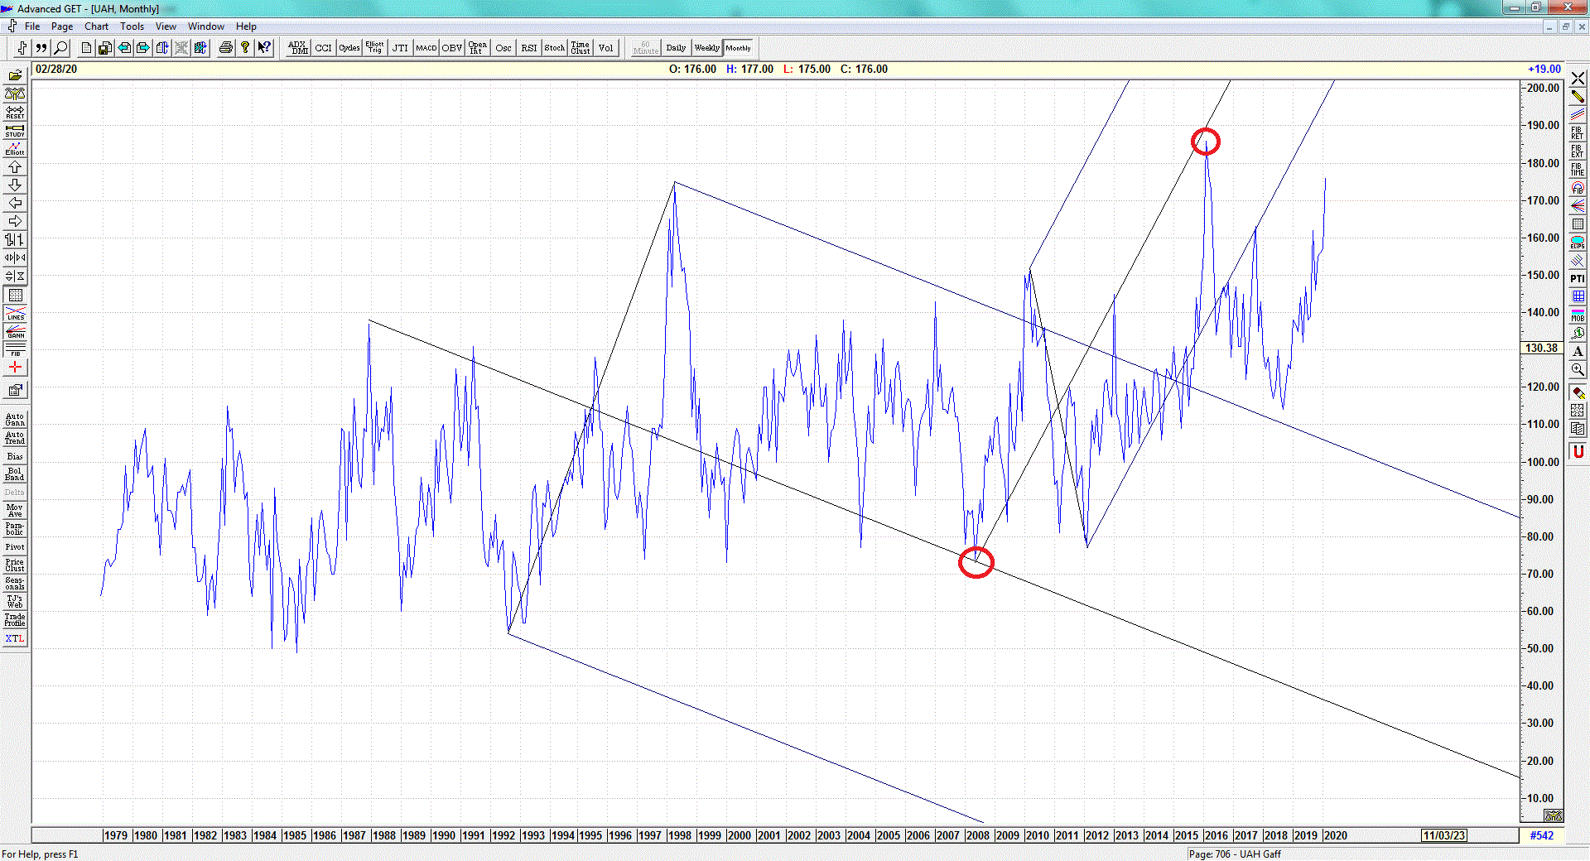Click the Cycles study button
The image size is (1590, 861).
[349, 48]
